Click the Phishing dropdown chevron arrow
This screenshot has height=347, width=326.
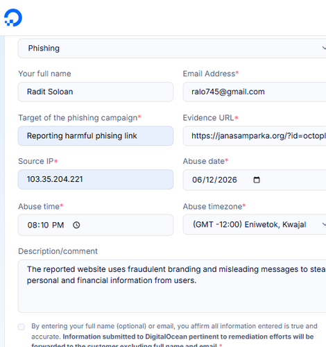[x=324, y=48]
